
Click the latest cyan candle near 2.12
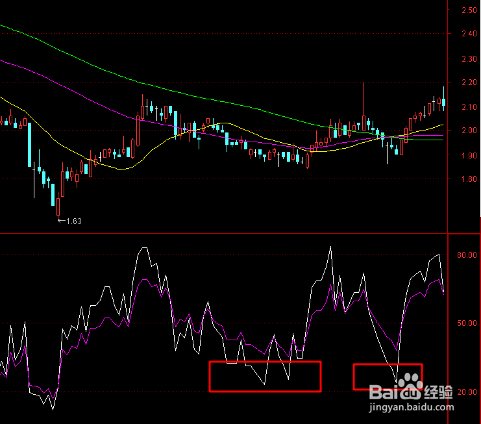[x=443, y=102]
